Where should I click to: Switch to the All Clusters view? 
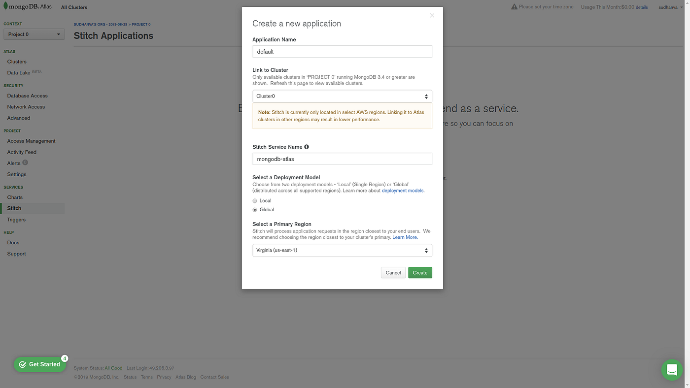click(x=74, y=7)
